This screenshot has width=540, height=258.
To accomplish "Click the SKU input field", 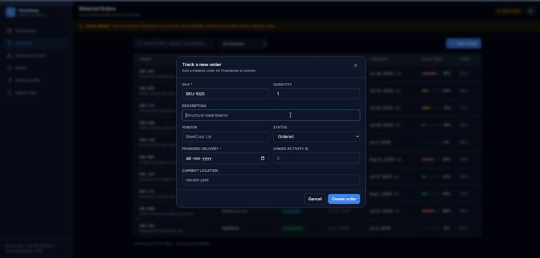I will (x=225, y=94).
